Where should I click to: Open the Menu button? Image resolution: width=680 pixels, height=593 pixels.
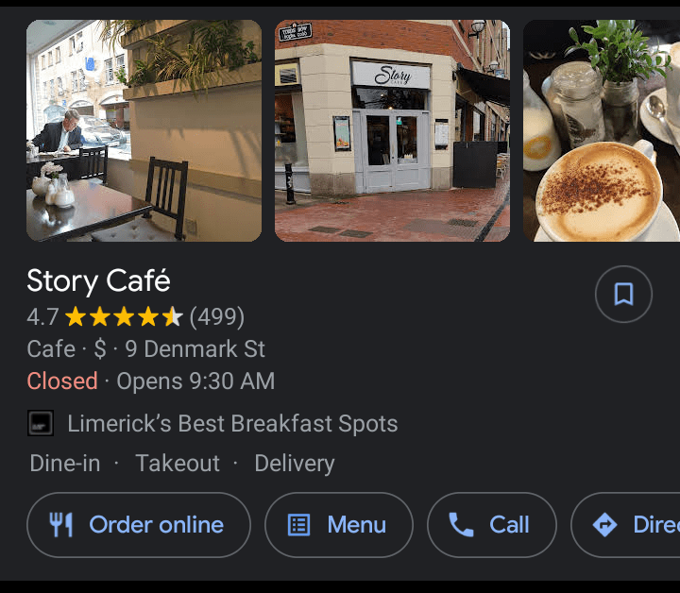[339, 524]
